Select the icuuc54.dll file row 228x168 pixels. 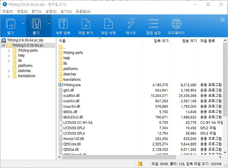click(x=140, y=106)
